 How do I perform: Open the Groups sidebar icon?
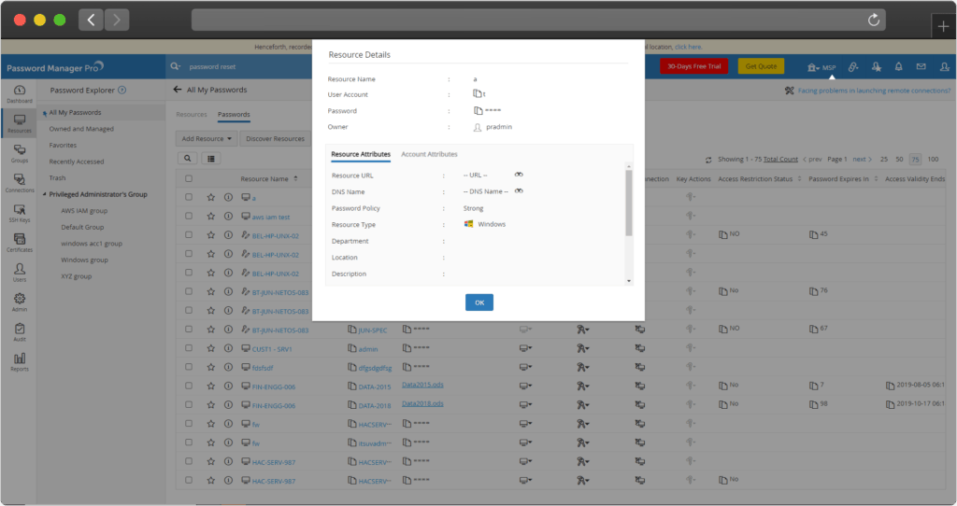point(20,153)
